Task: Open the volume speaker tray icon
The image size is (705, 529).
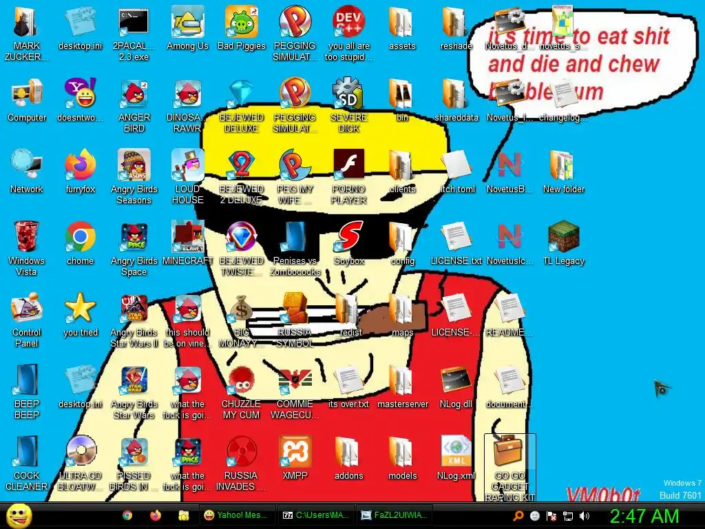Action: coord(584,516)
